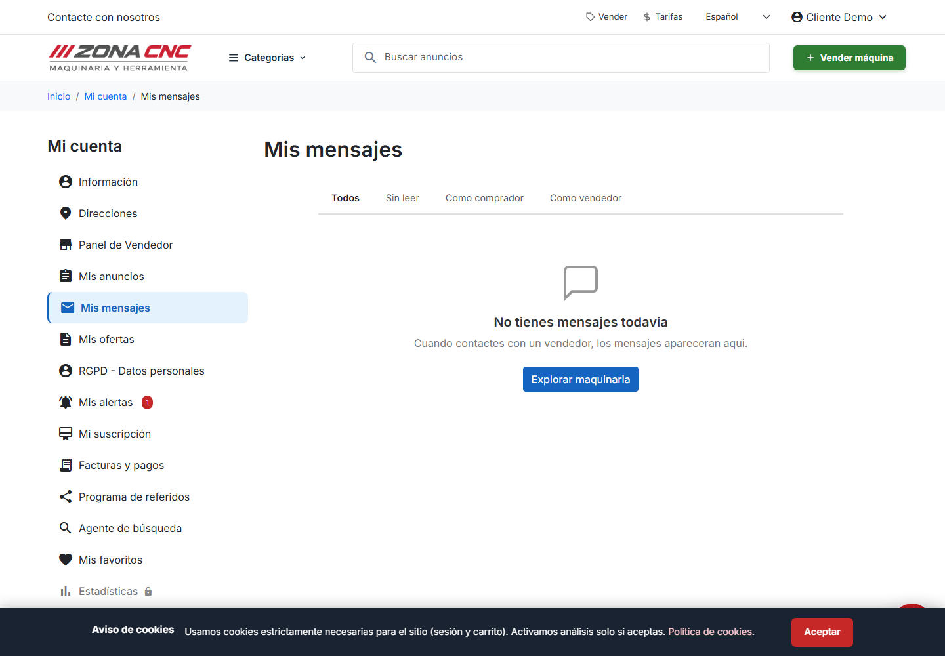Click the RGPD Datos personales account icon
Screen dimensions: 945x656
tap(66, 371)
